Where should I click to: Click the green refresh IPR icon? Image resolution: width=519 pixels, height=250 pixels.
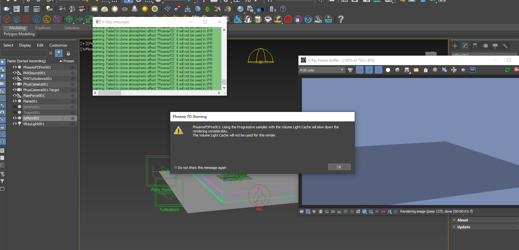(507, 70)
